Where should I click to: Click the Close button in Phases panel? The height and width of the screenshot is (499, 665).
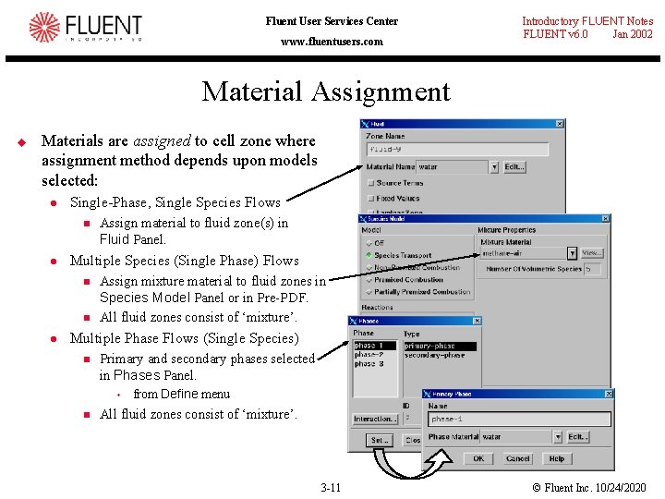point(412,440)
